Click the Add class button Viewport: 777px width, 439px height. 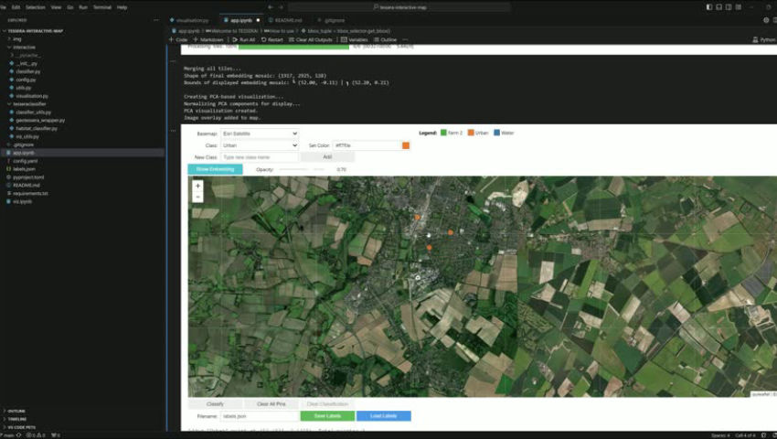327,157
